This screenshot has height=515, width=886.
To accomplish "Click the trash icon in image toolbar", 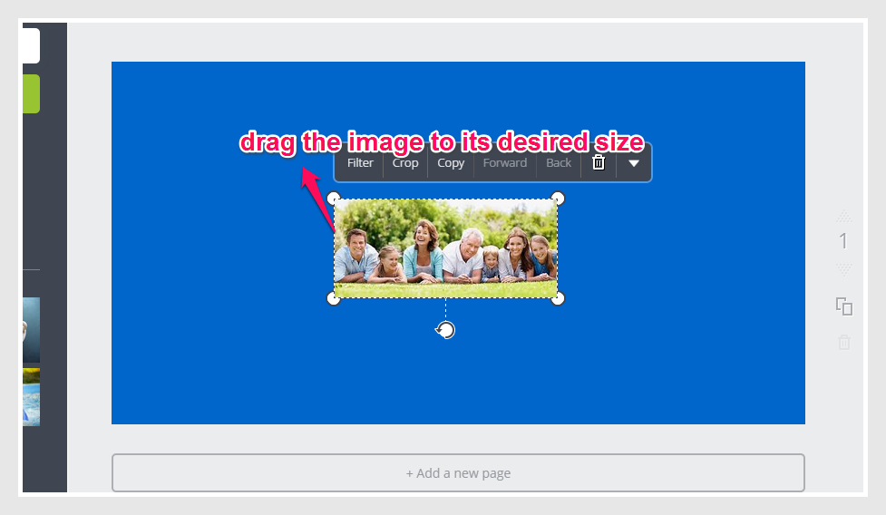I will click(x=599, y=163).
